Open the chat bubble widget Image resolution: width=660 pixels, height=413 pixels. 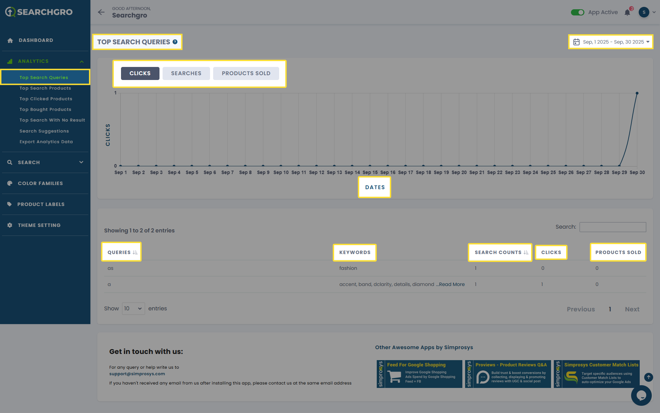pyautogui.click(x=641, y=395)
